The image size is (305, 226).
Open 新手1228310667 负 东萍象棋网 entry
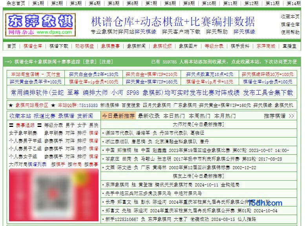pos(181,219)
